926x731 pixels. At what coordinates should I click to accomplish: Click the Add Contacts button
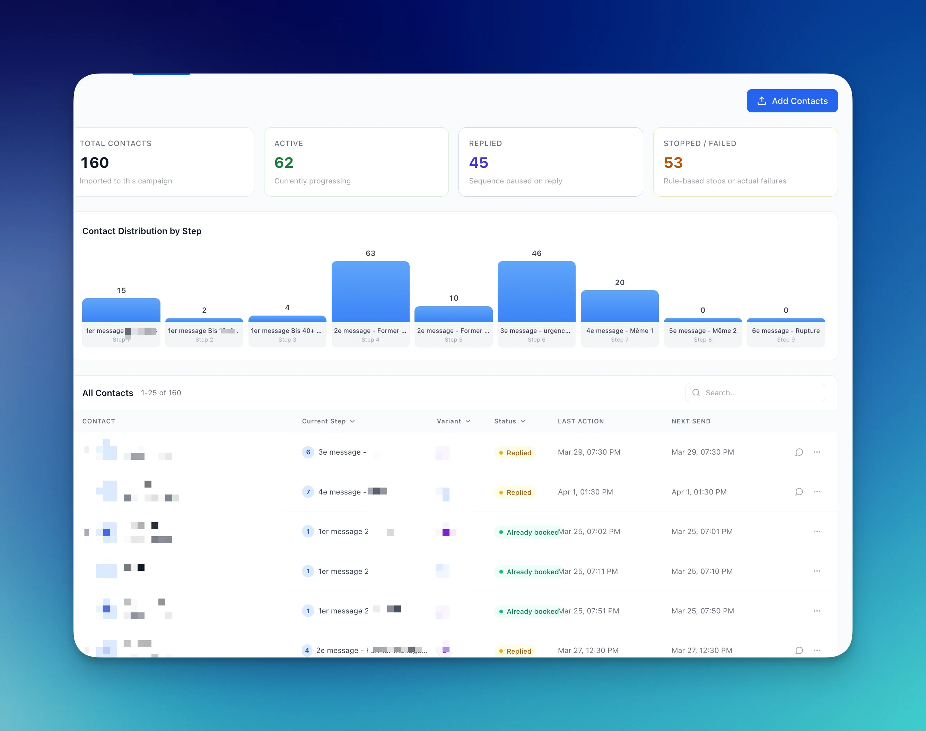(x=792, y=101)
